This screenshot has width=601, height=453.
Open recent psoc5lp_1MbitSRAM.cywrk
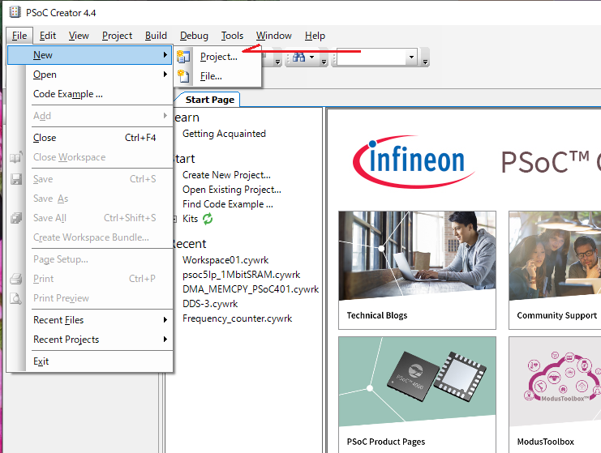pos(241,275)
